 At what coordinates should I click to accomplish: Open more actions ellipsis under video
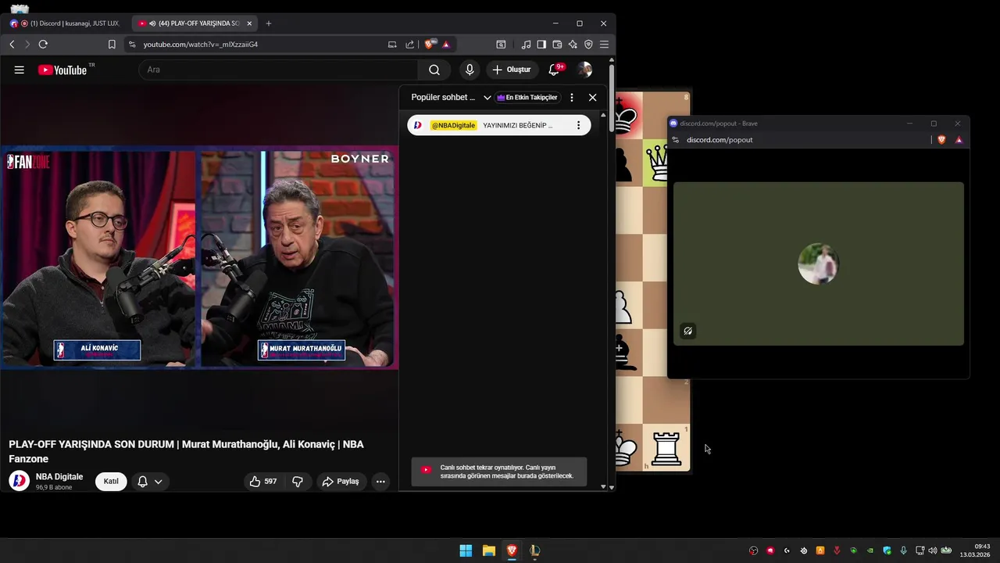point(380,482)
